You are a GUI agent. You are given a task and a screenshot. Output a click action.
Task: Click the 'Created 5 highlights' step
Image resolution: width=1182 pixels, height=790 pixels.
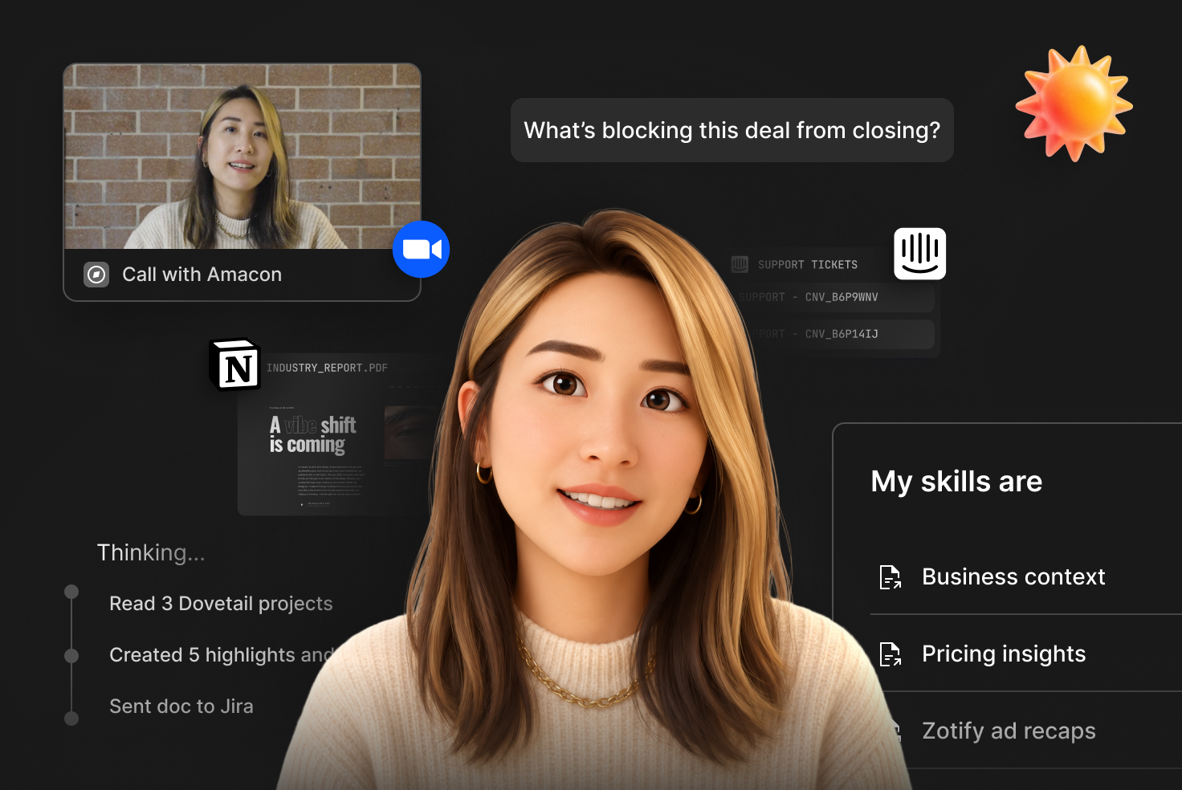point(222,655)
